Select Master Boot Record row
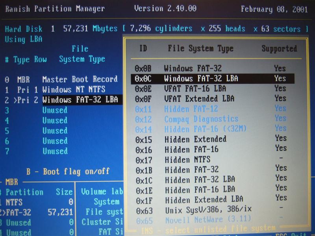 click(61, 79)
